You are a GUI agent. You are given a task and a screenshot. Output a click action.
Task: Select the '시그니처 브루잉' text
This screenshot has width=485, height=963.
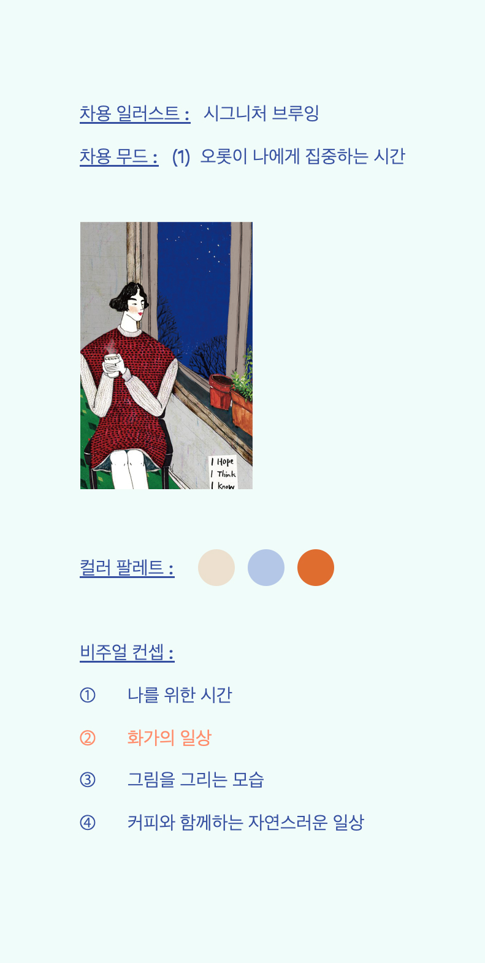click(x=261, y=113)
